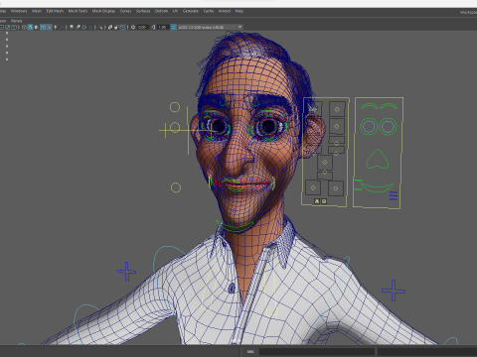Click the green mouth curve in face panel
Screen dimensions: 477x357
click(377, 187)
